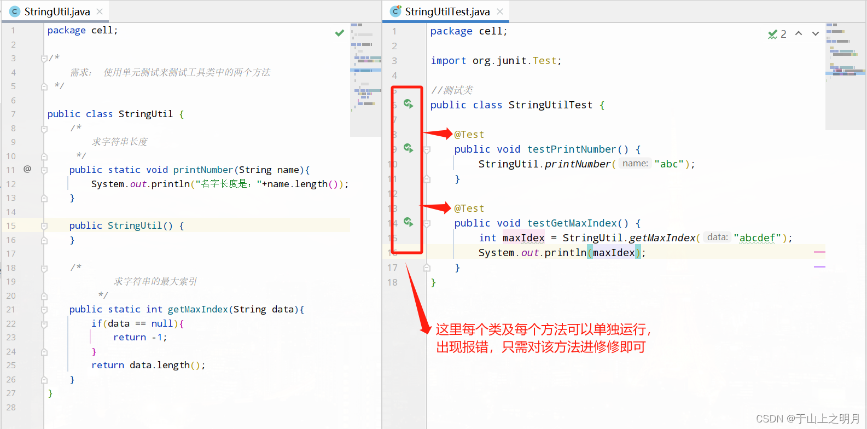Click 'return data.length();' statement
The image size is (867, 429).
click(148, 366)
